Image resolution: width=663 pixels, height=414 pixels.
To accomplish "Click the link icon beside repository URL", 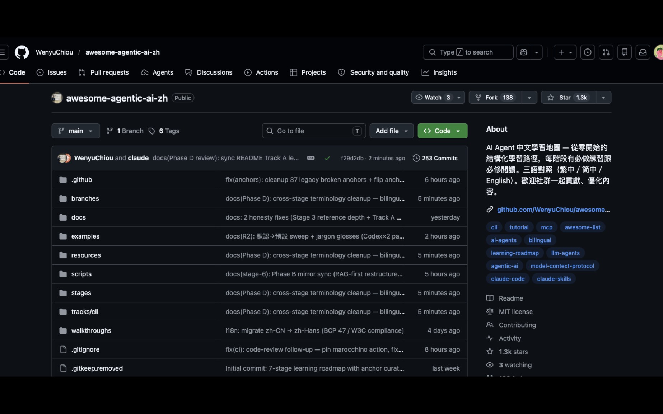I will point(490,210).
